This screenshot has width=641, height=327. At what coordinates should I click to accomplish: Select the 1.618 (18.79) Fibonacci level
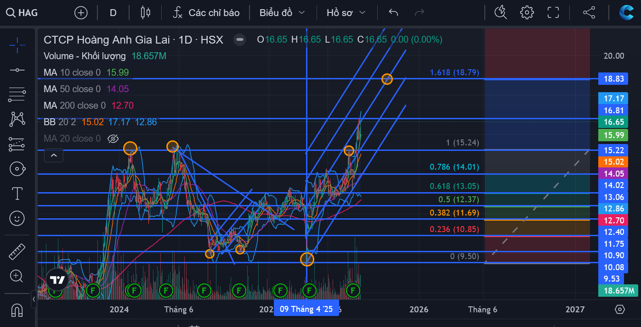pos(454,72)
